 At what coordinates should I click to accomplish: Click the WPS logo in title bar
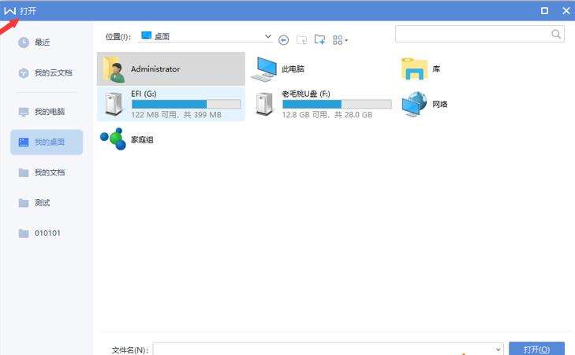pyautogui.click(x=9, y=10)
